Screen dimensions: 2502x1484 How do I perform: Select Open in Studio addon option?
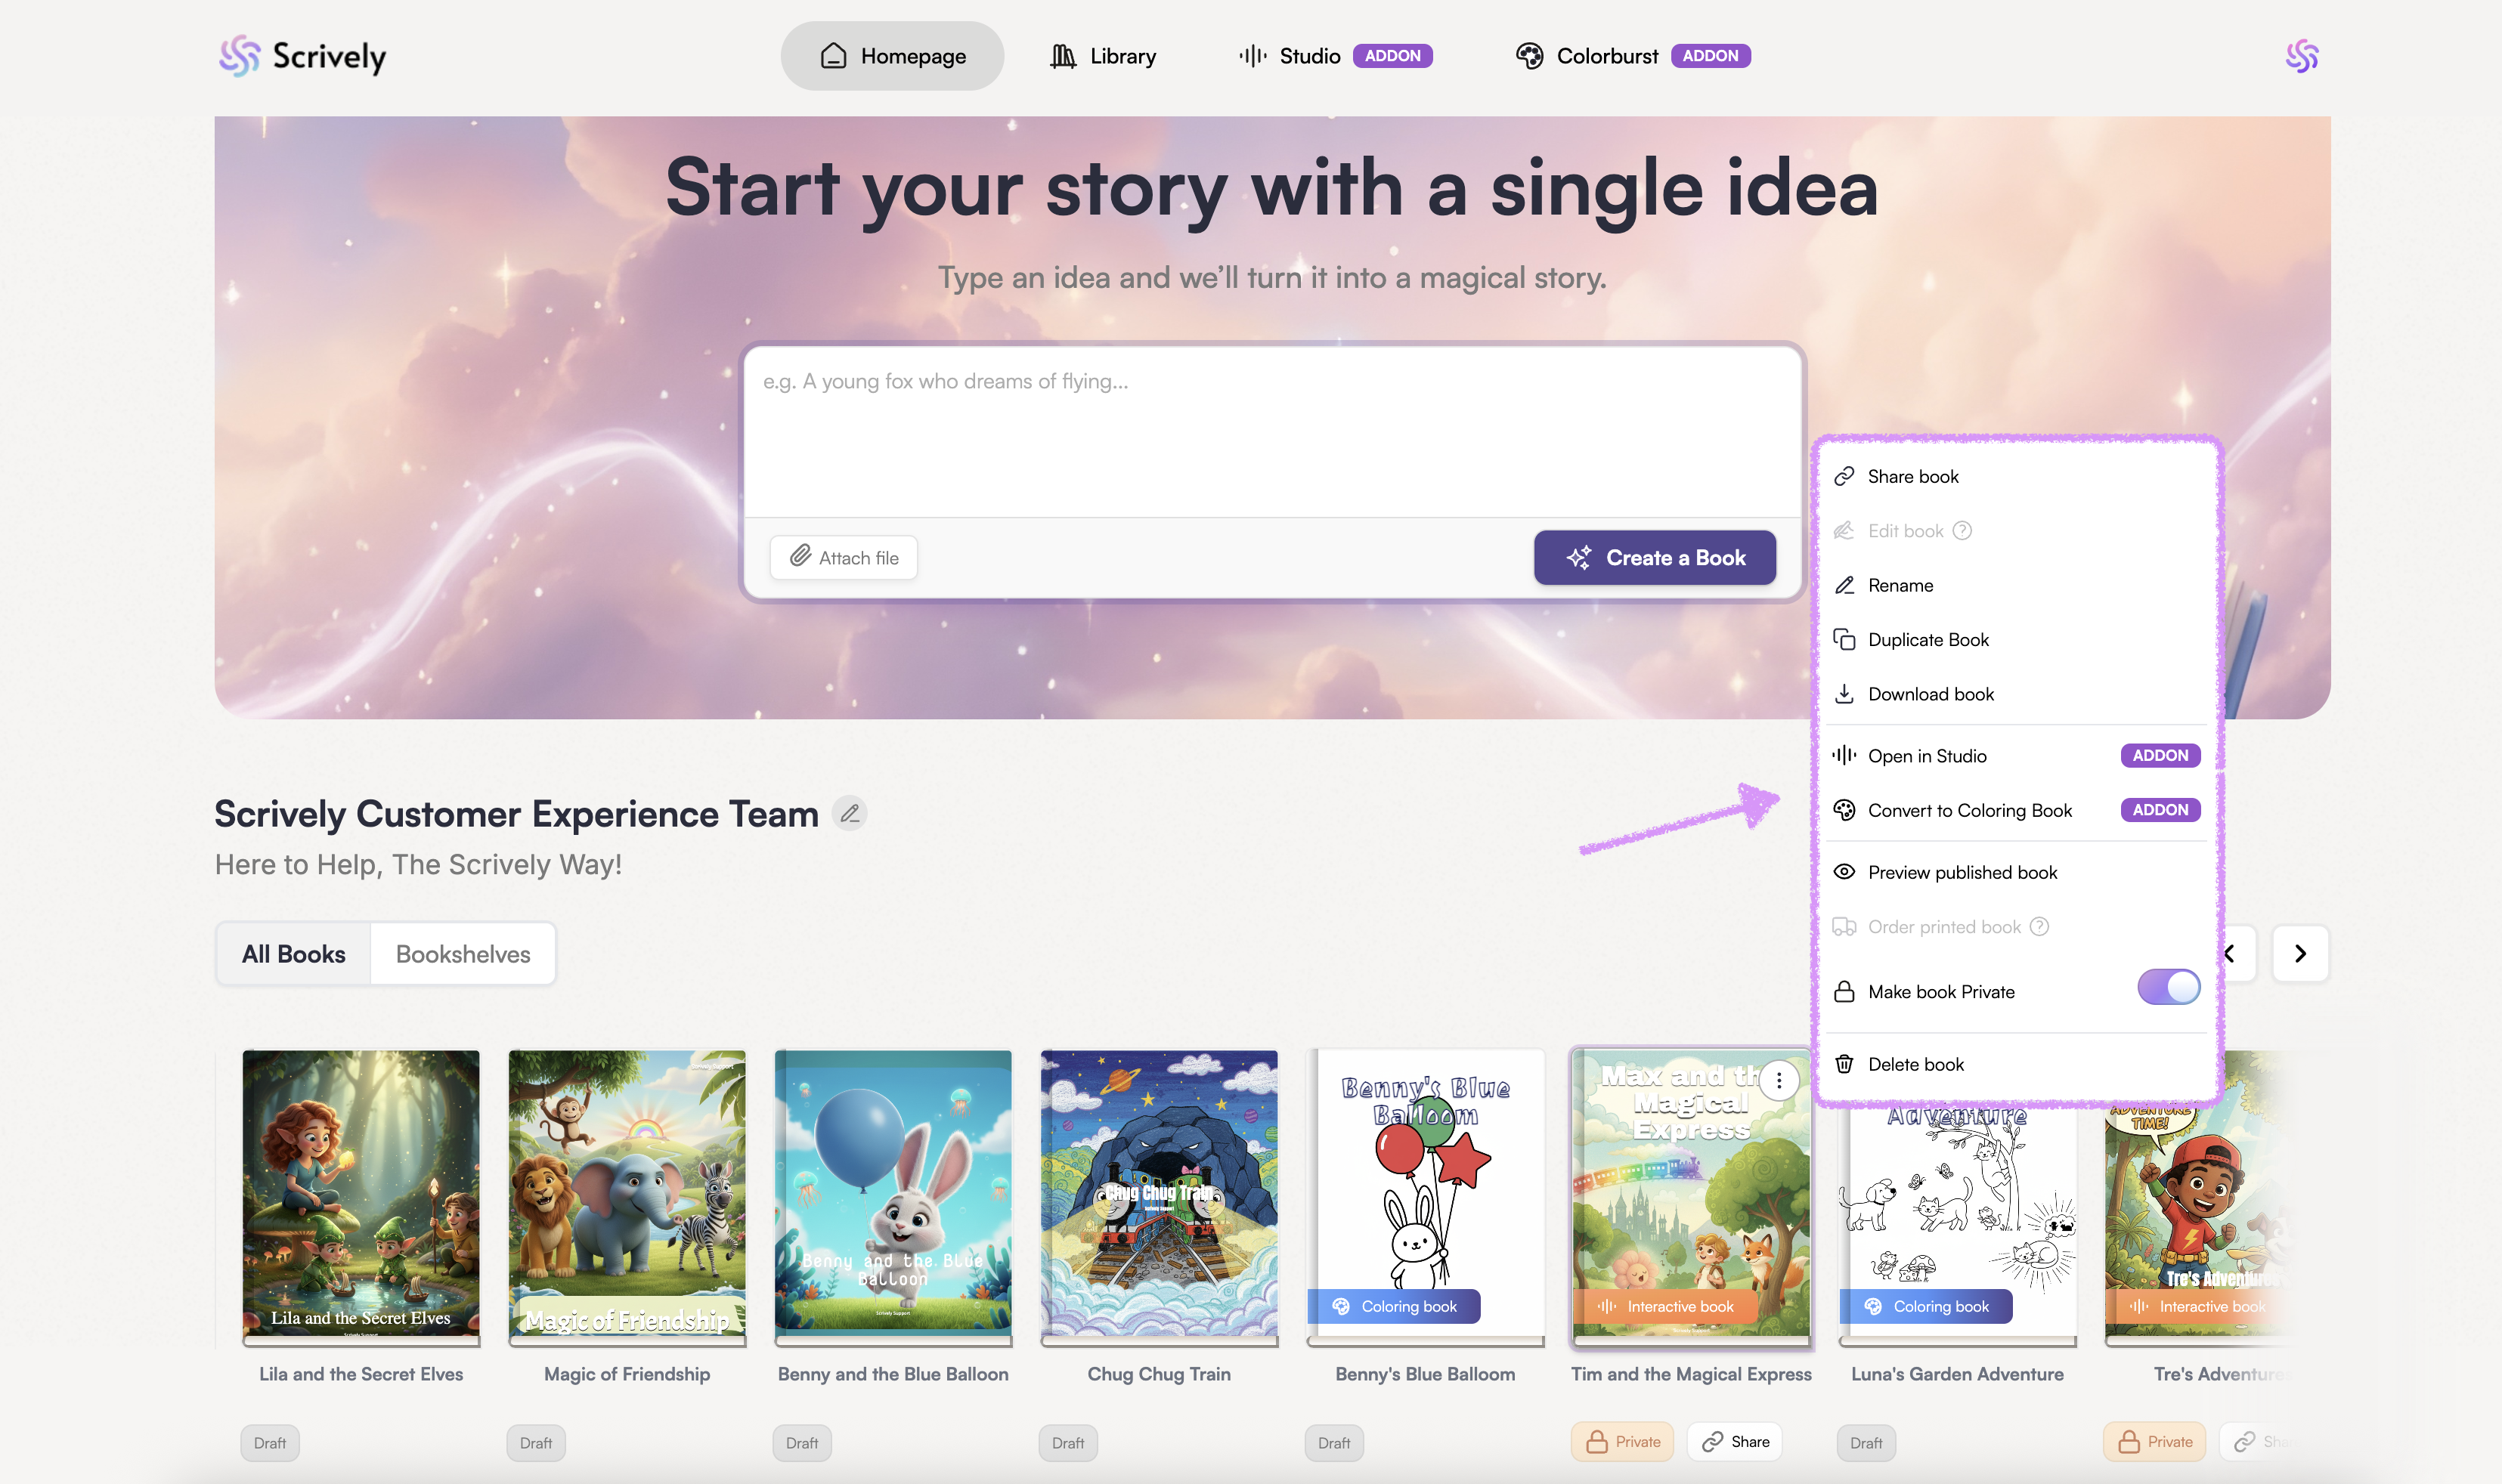click(1927, 756)
